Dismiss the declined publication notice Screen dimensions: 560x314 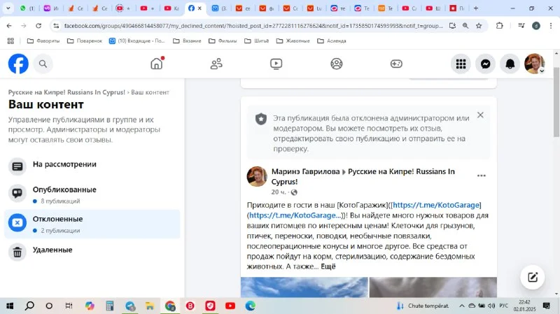480,115
